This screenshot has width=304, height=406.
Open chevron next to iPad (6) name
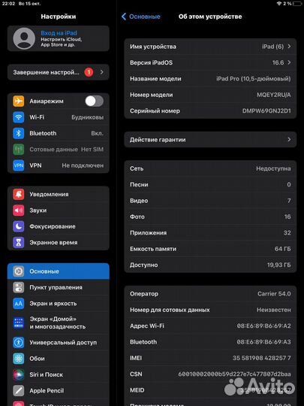pyautogui.click(x=289, y=47)
